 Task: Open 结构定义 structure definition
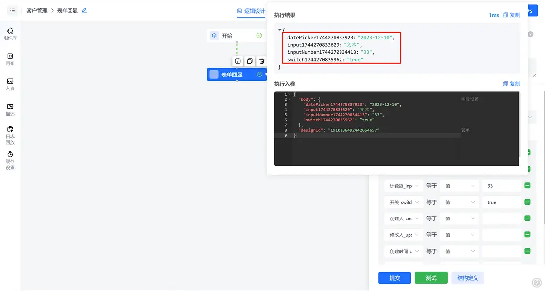coord(468,278)
